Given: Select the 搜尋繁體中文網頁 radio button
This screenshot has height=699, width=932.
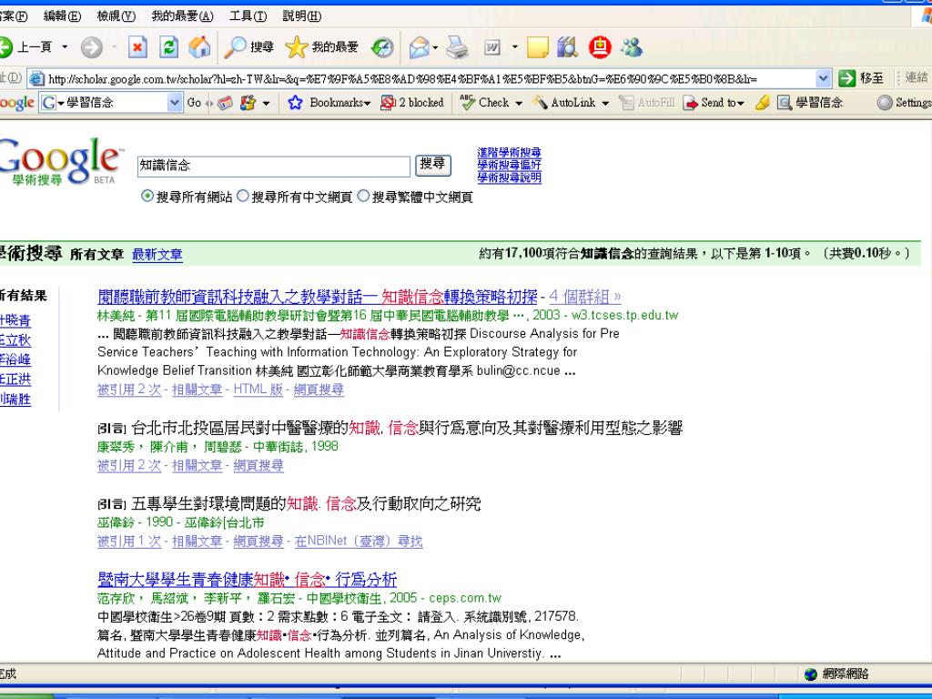Looking at the screenshot, I should (x=363, y=196).
